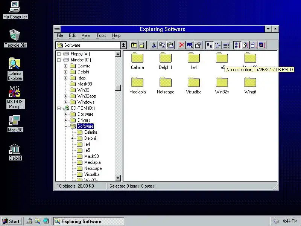Select the Netscape folder in right pane
The height and width of the screenshot is (226, 301).
[166, 86]
